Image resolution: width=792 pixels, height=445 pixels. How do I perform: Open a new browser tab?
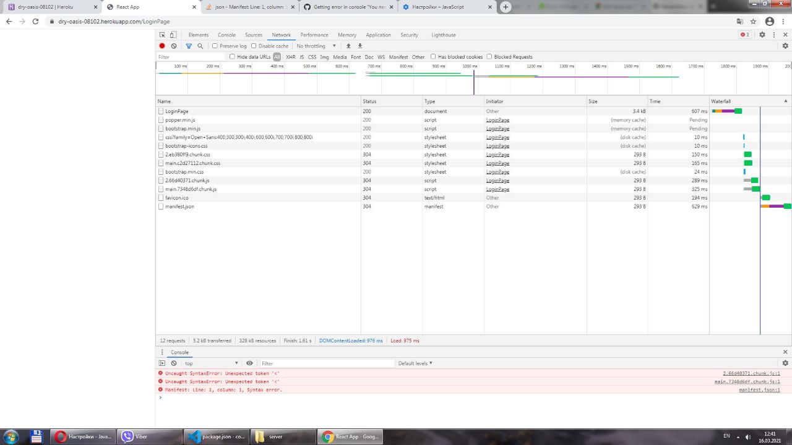[506, 7]
